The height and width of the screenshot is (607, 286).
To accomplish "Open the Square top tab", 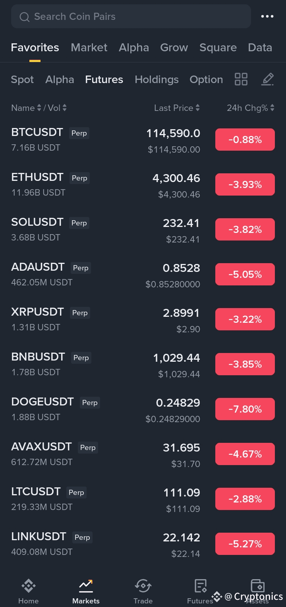I will pos(218,48).
